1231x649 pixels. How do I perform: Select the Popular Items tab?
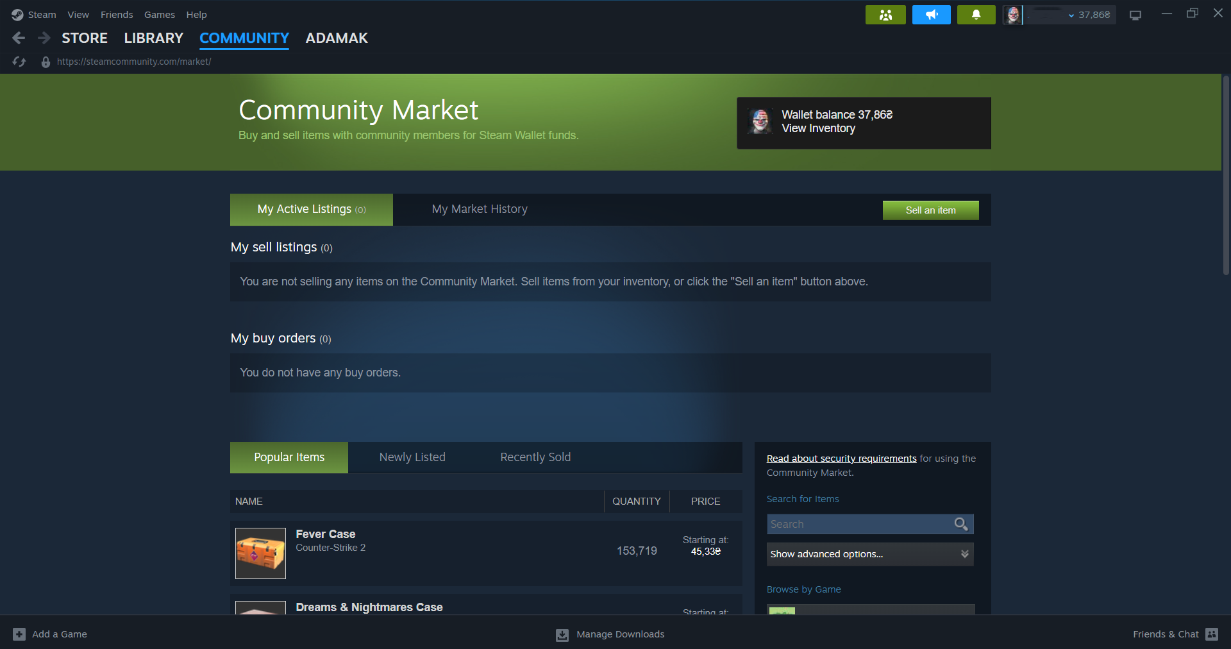(x=289, y=457)
